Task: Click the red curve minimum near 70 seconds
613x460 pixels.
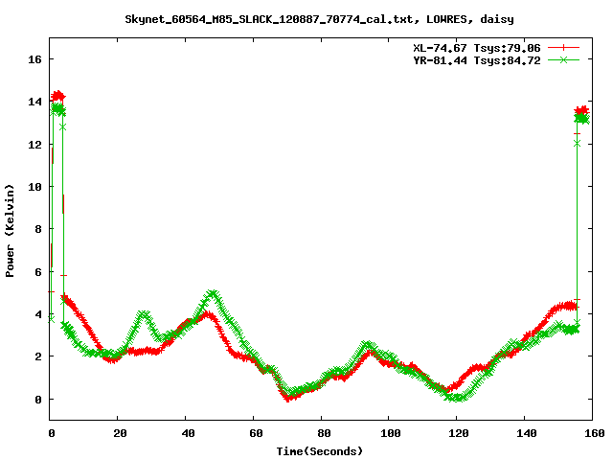Action: 287,399
